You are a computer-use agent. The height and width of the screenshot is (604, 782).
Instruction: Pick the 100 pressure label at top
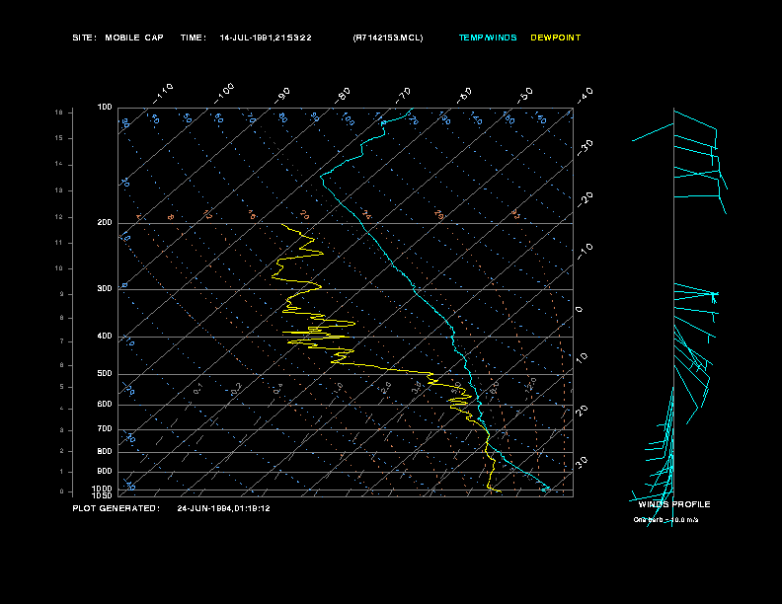click(105, 107)
